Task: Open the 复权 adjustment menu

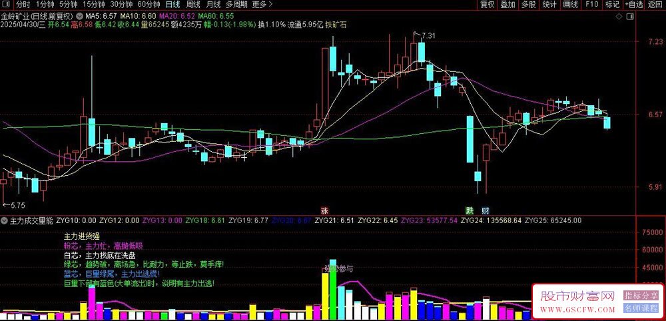Action: click(x=488, y=5)
